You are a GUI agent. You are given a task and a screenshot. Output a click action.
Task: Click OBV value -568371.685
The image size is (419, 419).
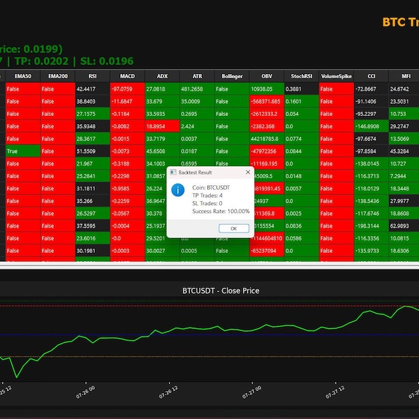click(267, 101)
